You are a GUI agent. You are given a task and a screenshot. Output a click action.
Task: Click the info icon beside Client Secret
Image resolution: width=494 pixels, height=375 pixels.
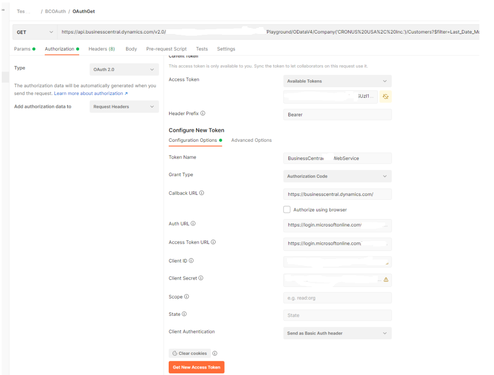[201, 278]
